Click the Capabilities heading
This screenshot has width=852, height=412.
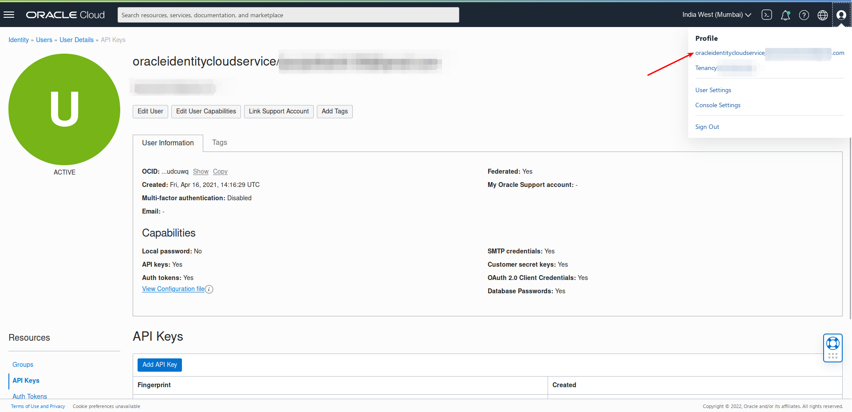tap(169, 233)
